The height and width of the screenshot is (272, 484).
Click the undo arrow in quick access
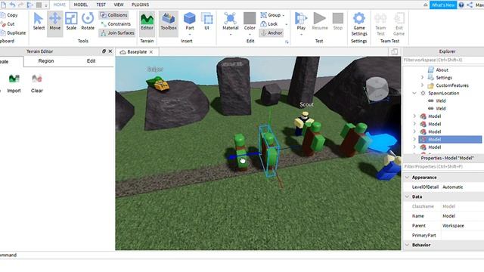click(12, 5)
